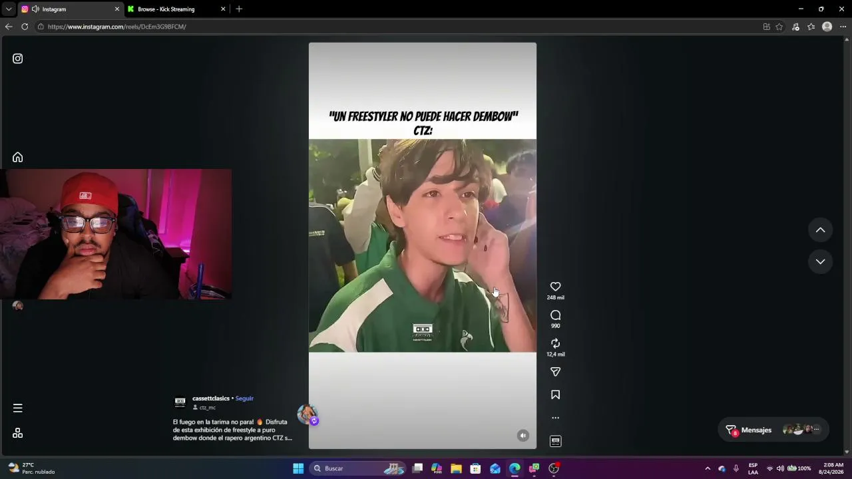The image size is (852, 479).
Task: Open the Mensajes messages panel
Action: [x=773, y=430]
